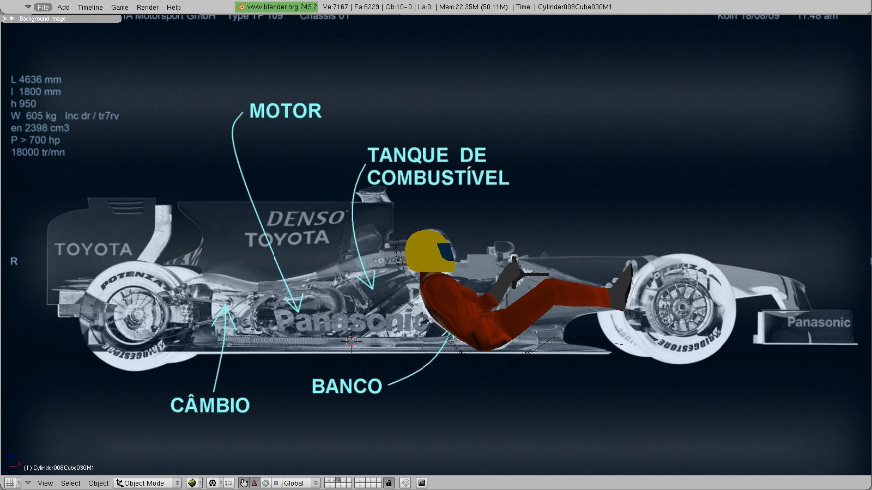872x490 pixels.
Task: Select the scale manipulator square icon
Action: pyautogui.click(x=276, y=483)
